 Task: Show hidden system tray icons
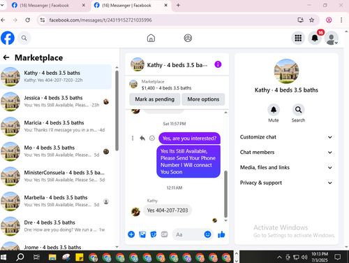pos(279,257)
